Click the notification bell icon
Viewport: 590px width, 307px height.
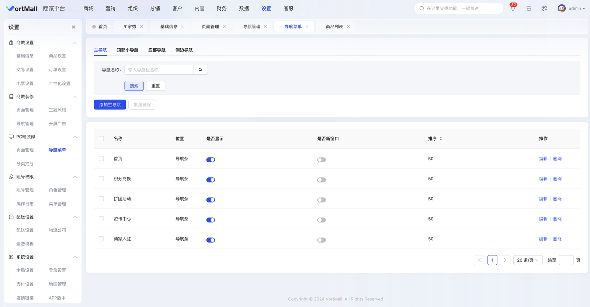tap(513, 8)
